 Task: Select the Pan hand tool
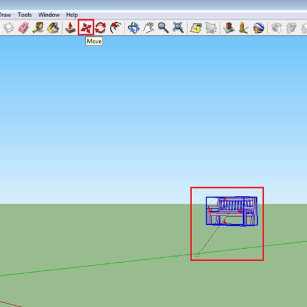coord(149,28)
